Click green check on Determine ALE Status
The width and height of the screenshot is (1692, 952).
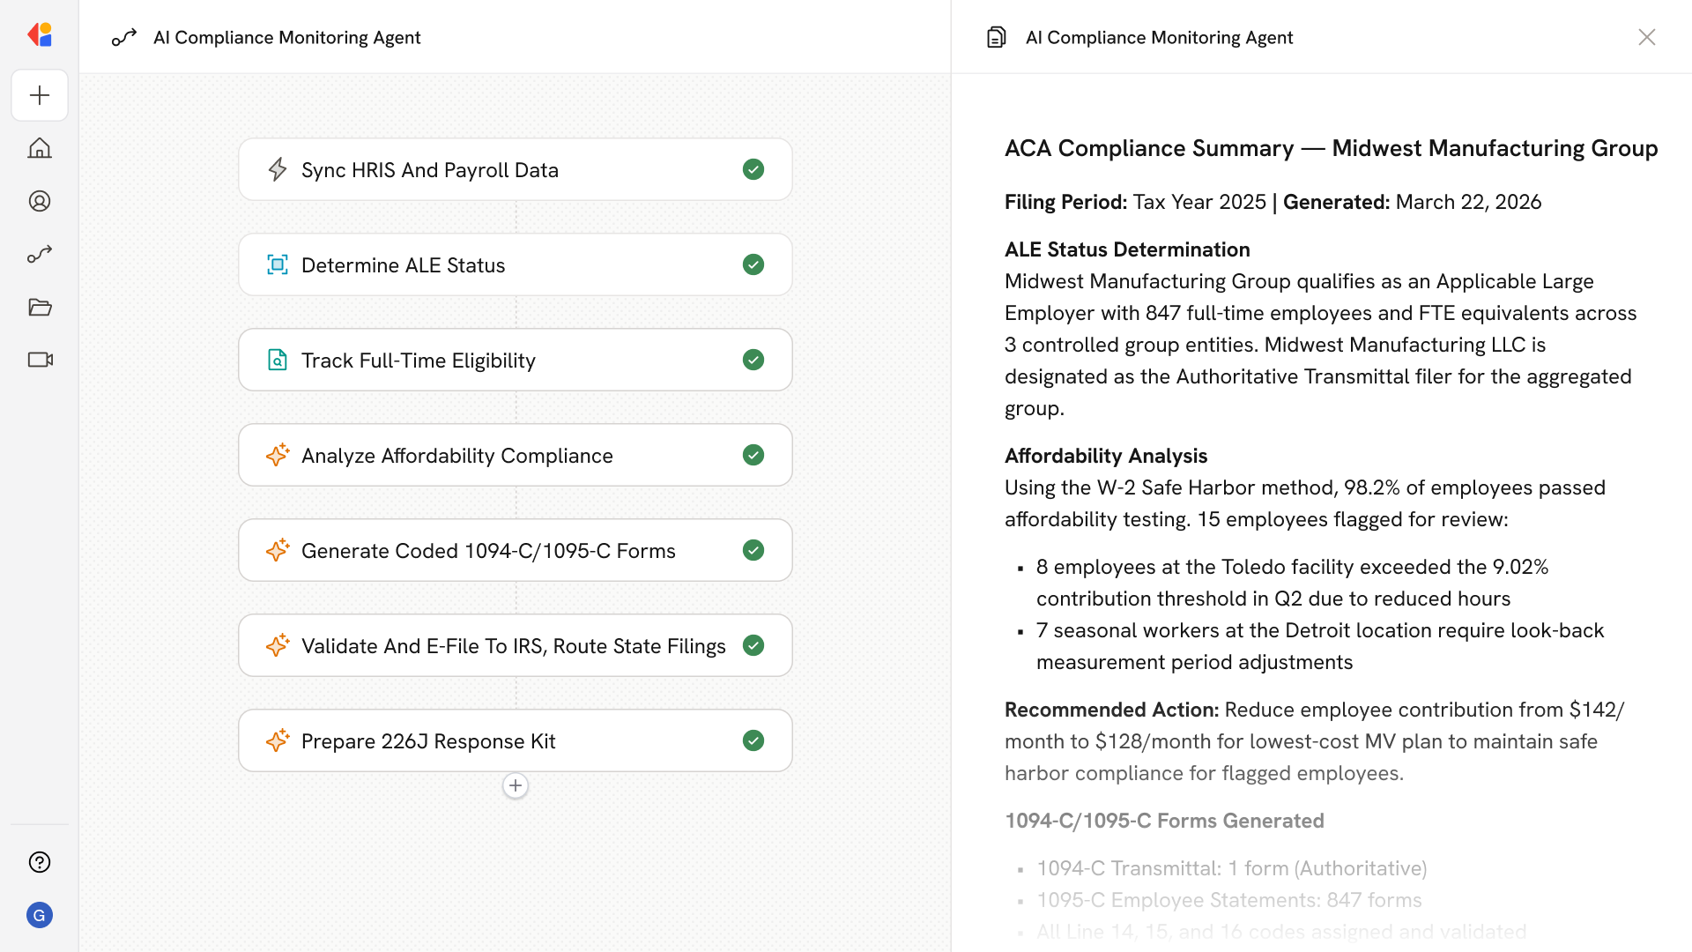click(753, 264)
